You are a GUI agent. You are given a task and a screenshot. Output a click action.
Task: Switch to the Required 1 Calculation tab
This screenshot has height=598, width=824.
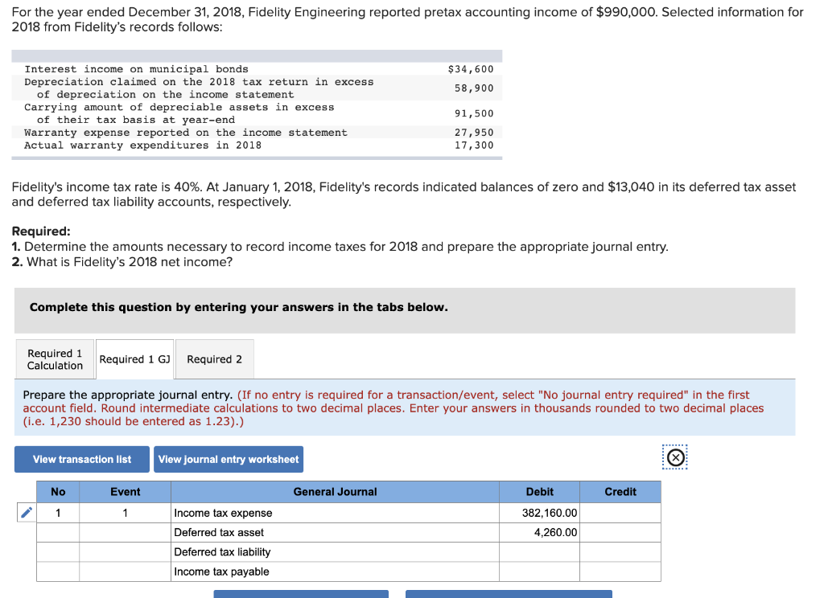[x=54, y=358]
